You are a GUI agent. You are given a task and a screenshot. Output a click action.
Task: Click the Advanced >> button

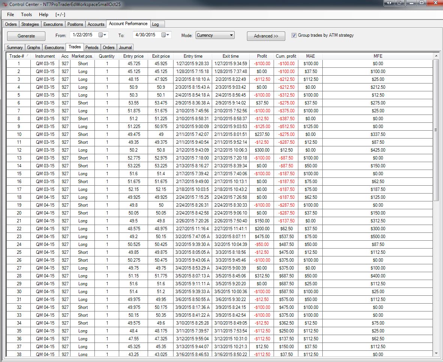(x=266, y=36)
